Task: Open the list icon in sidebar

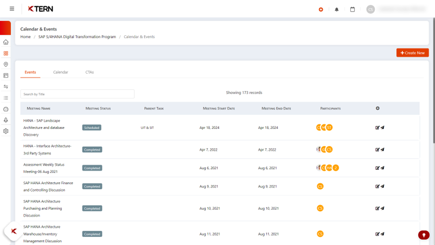Action: [6, 98]
